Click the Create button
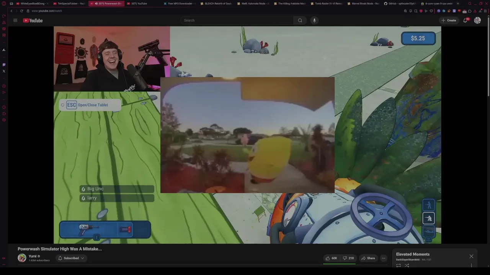This screenshot has width=490, height=275. click(x=449, y=20)
